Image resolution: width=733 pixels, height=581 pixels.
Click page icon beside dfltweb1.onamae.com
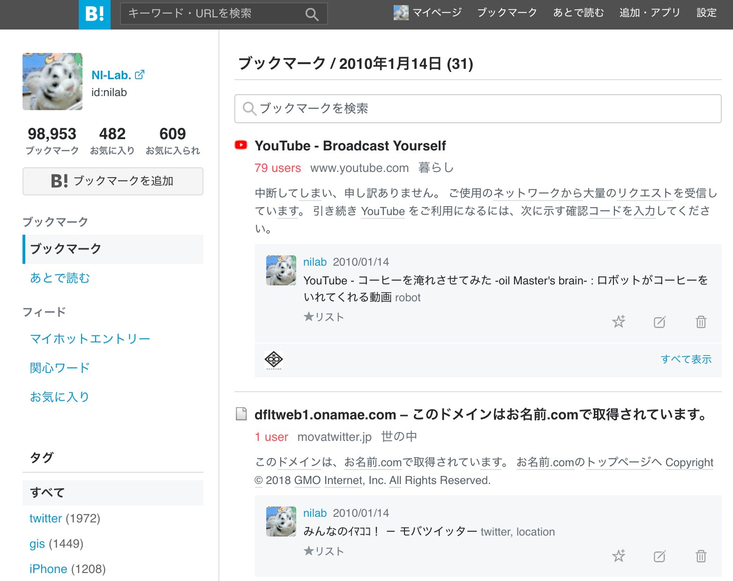[241, 414]
